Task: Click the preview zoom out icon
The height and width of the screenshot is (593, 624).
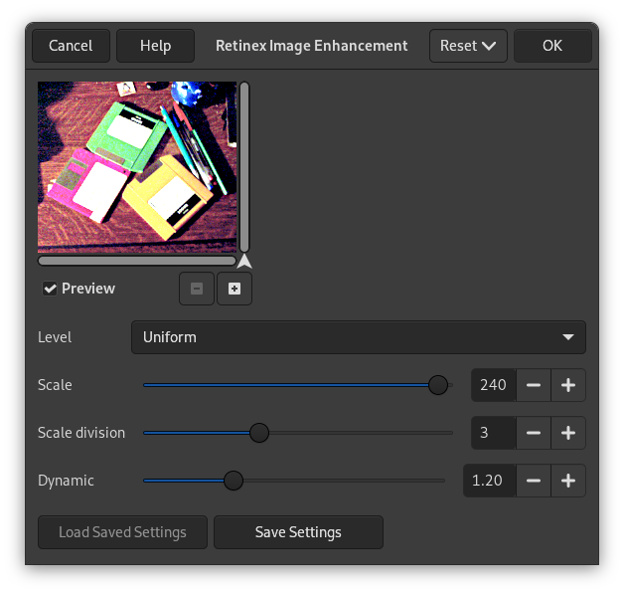Action: [x=196, y=289]
